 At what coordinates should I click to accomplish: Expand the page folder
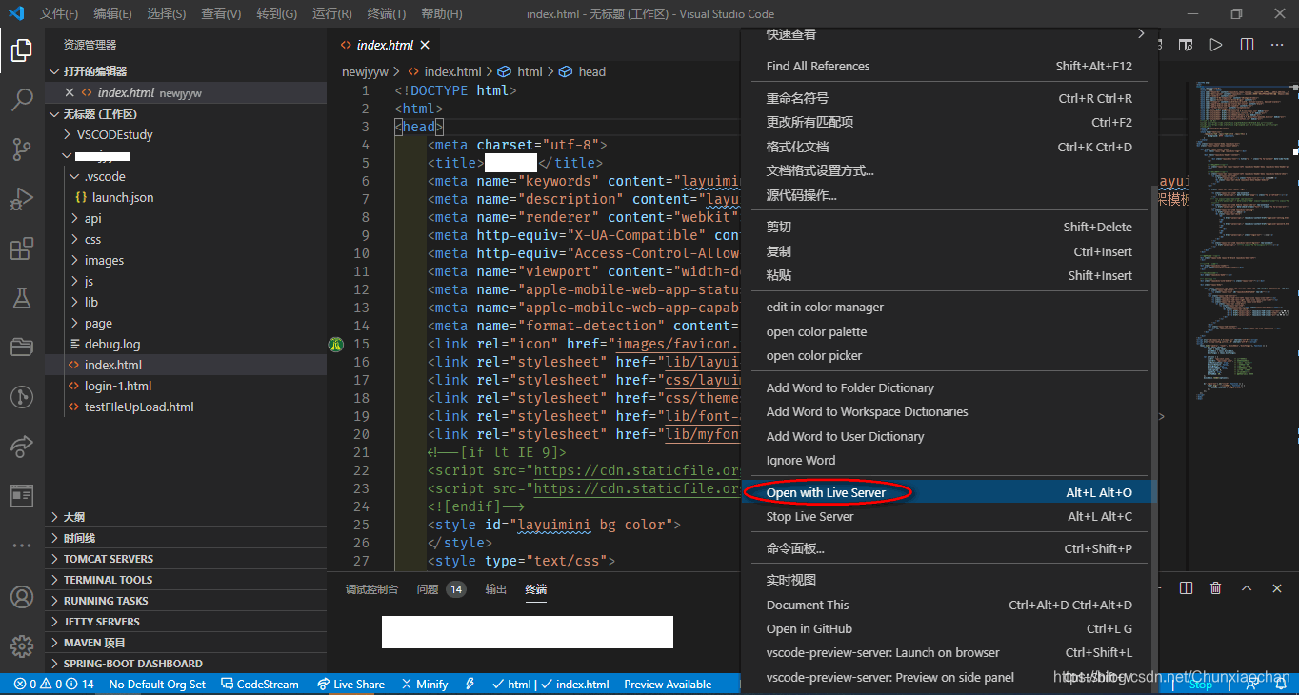(186, 323)
